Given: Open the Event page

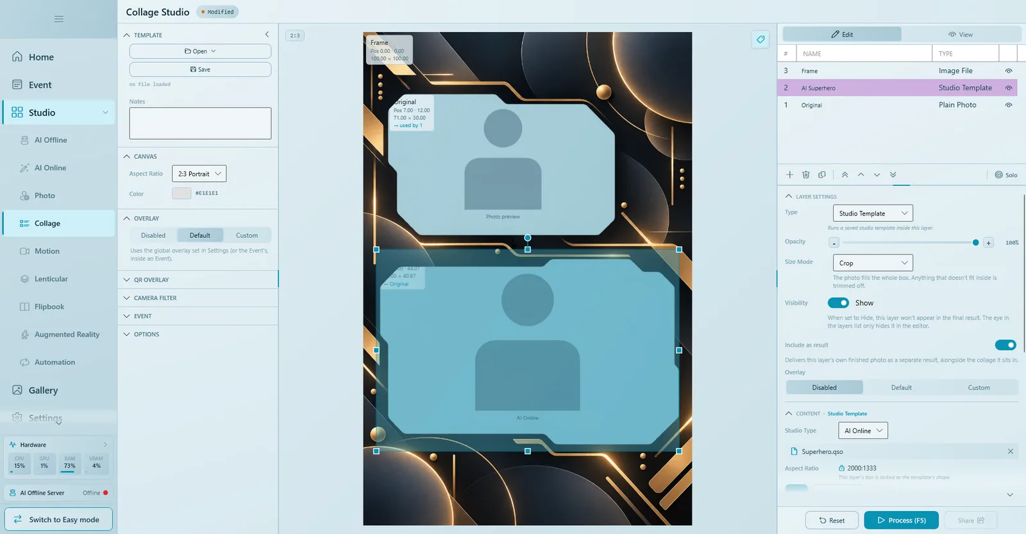Looking at the screenshot, I should (58, 85).
